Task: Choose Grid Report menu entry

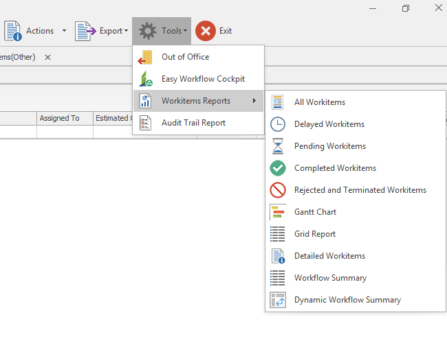Action: click(x=315, y=234)
